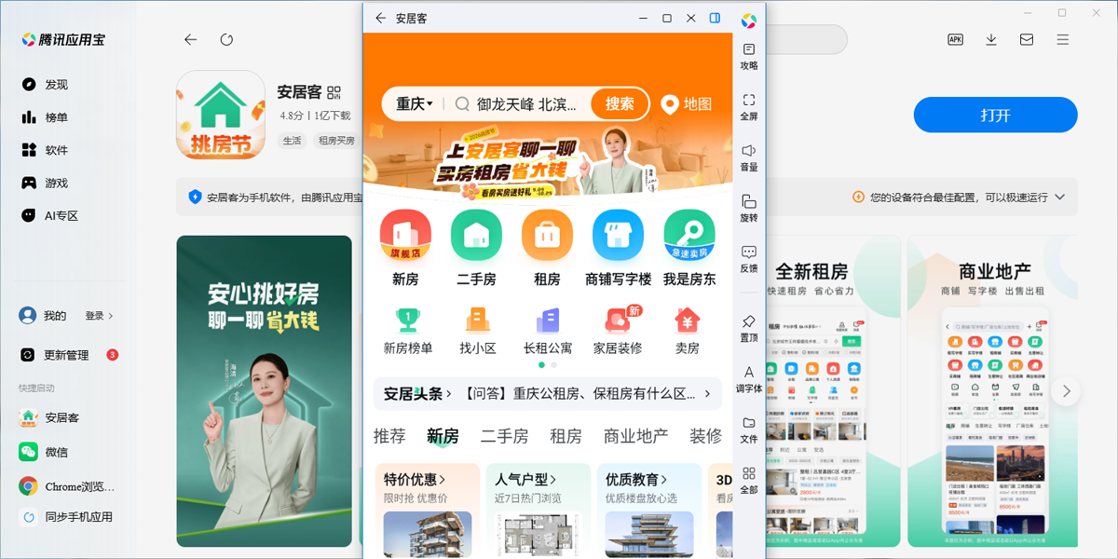The image size is (1118, 559).
Task: Go back in the 安居客 window
Action: 380,18
